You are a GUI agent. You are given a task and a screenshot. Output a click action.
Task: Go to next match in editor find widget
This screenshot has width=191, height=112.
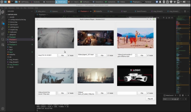[167, 18]
